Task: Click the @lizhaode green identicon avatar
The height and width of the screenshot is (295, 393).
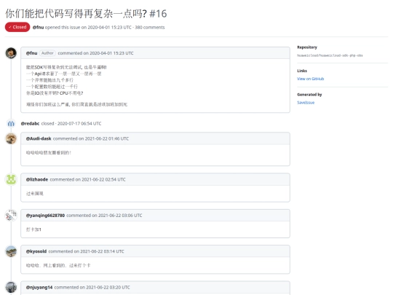Action: coord(11,179)
